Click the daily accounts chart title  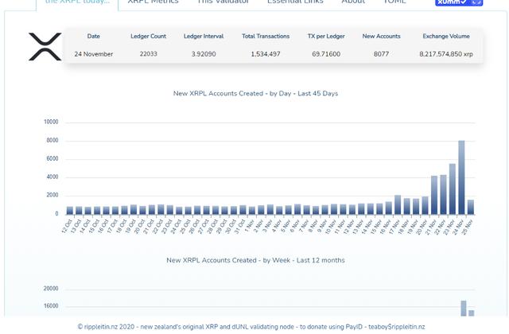255,94
